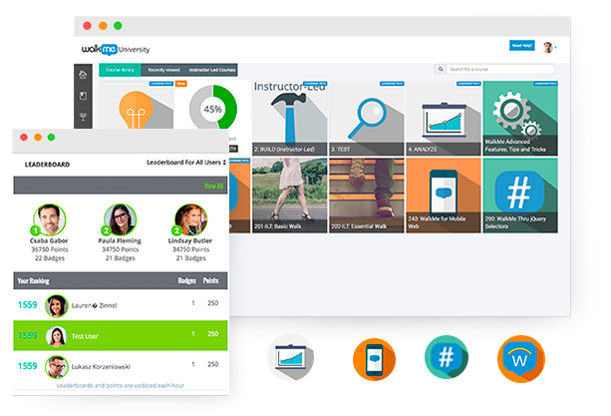Open the 3. TEST course tile
The image size is (611, 416).
pos(366,119)
